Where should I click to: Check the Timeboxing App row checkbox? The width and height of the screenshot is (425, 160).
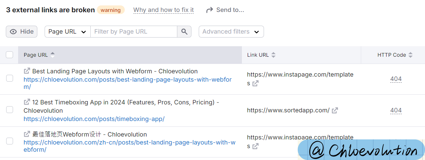coord(9,109)
